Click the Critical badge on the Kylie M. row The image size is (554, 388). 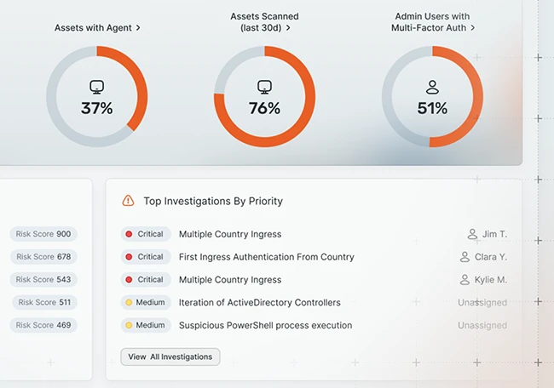146,279
